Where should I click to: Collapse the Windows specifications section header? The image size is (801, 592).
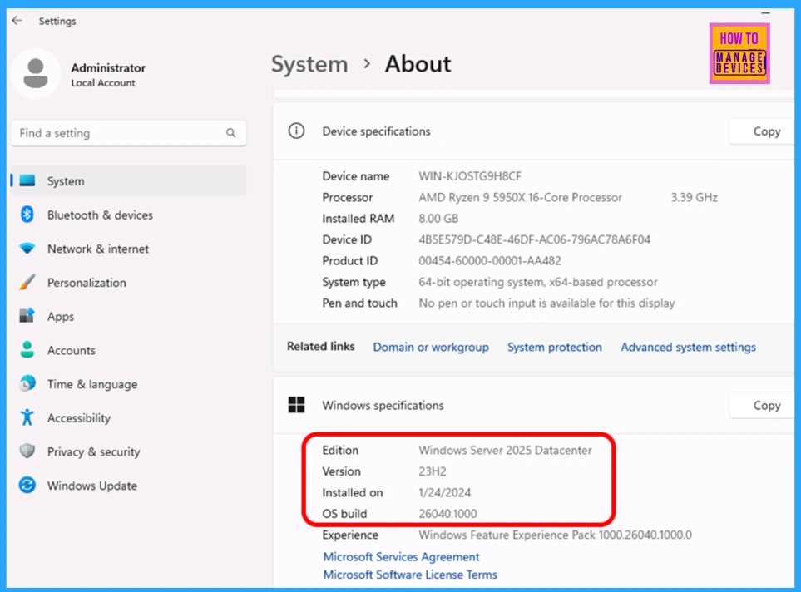(534, 405)
